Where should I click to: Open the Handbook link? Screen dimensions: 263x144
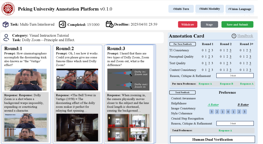[245, 36]
